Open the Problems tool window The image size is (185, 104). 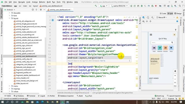tap(19, 96)
